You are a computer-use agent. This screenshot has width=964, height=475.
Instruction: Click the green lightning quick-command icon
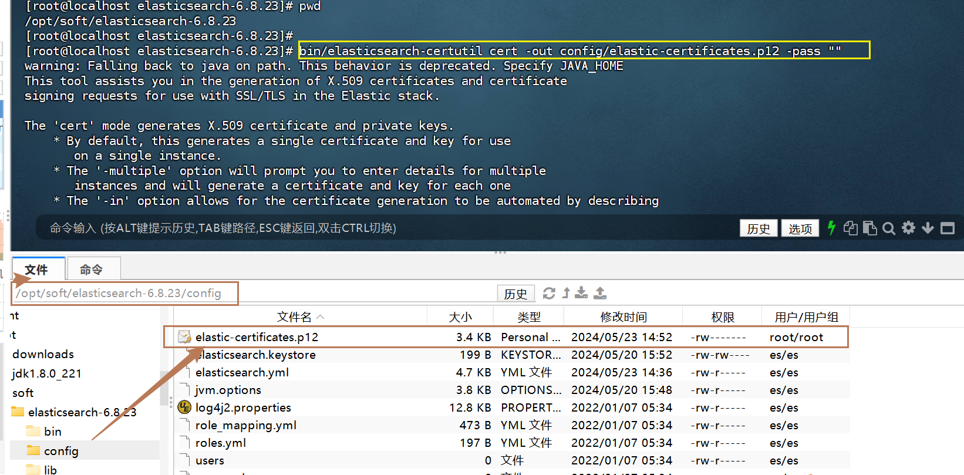click(831, 228)
